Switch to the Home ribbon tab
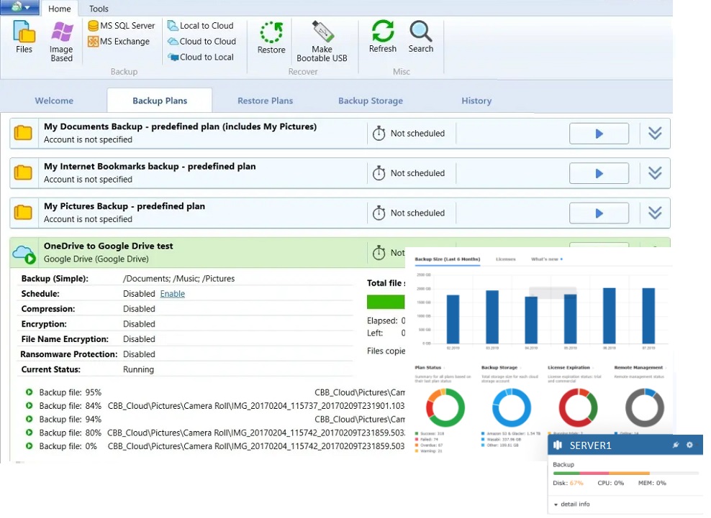Screen dimensions: 711x518 [x=60, y=9]
